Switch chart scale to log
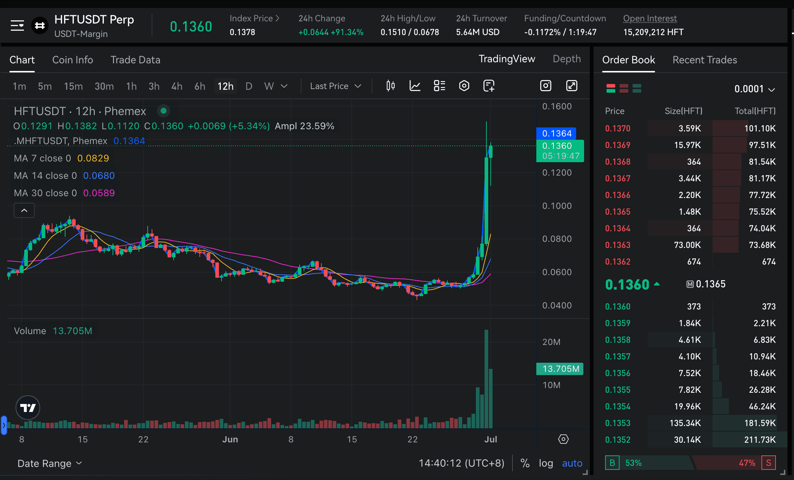The height and width of the screenshot is (480, 794). click(546, 463)
